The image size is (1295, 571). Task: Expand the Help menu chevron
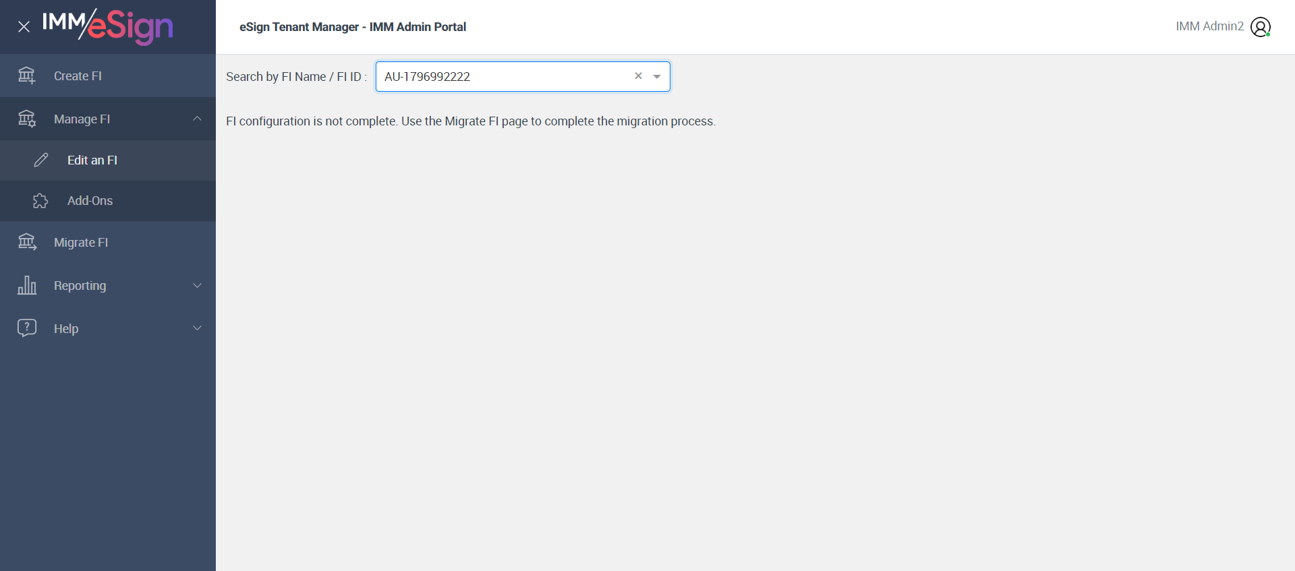197,328
